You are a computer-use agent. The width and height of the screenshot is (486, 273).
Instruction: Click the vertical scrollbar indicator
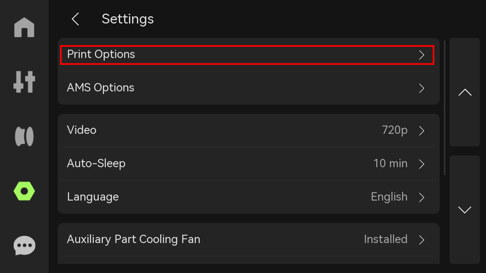[445, 108]
